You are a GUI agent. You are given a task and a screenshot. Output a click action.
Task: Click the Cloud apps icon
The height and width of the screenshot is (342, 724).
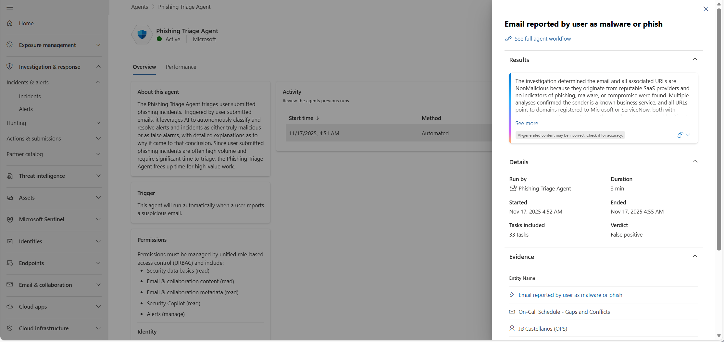coord(10,307)
